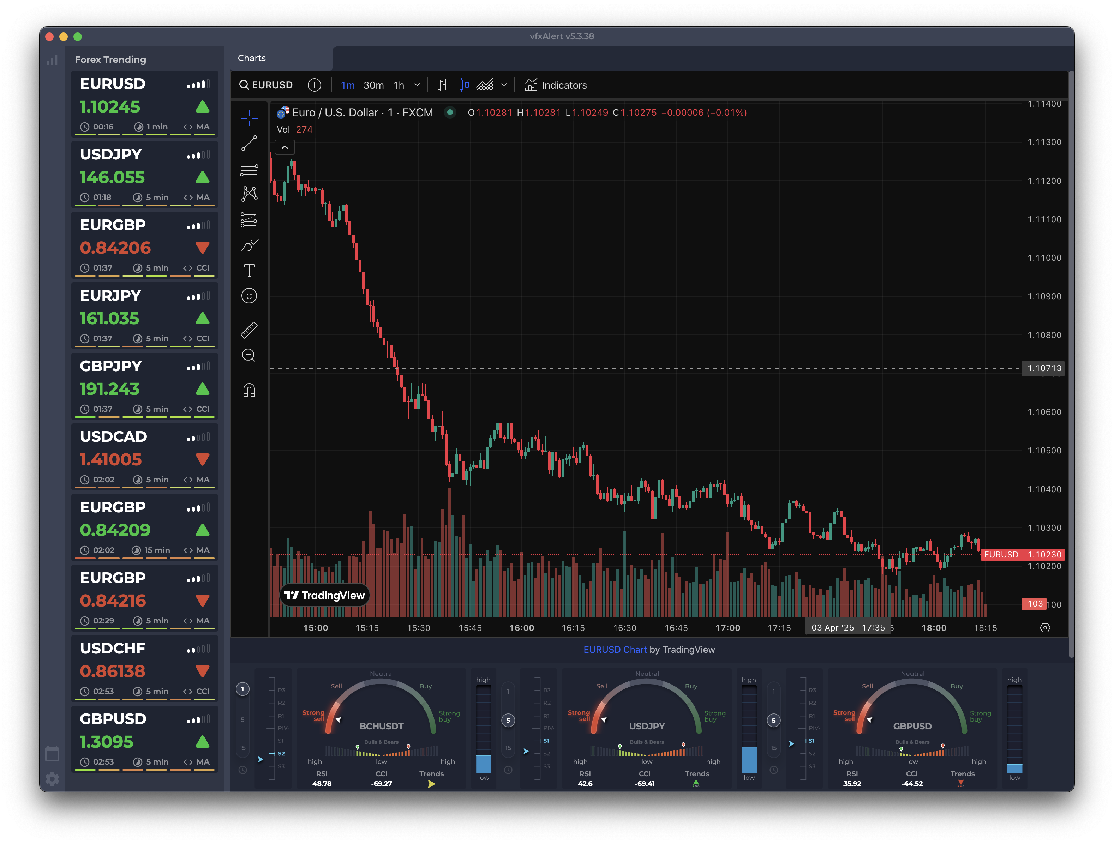Open the calendar icon in left sidebar
The width and height of the screenshot is (1114, 844).
click(52, 753)
